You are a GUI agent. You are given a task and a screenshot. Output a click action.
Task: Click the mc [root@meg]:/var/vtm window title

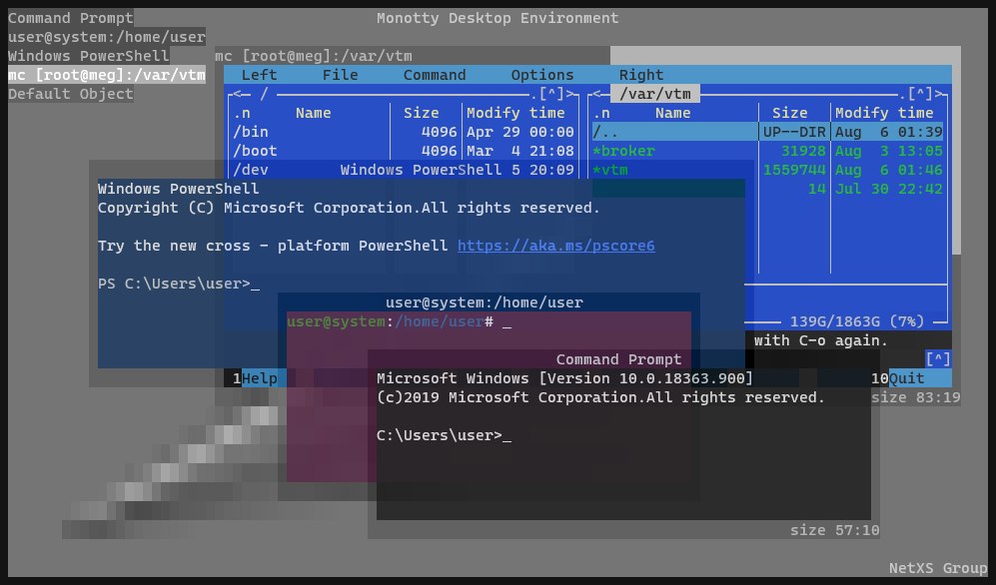coord(313,56)
